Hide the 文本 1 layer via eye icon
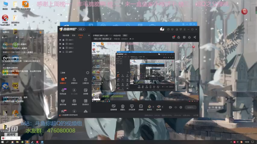257x144 pixels. click(x=60, y=40)
